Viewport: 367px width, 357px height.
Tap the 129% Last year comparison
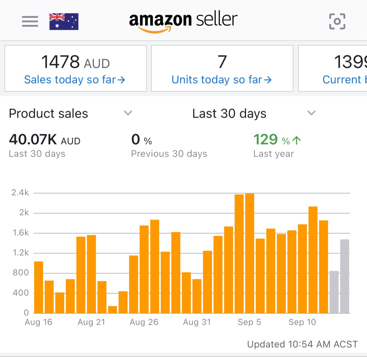coord(273,145)
